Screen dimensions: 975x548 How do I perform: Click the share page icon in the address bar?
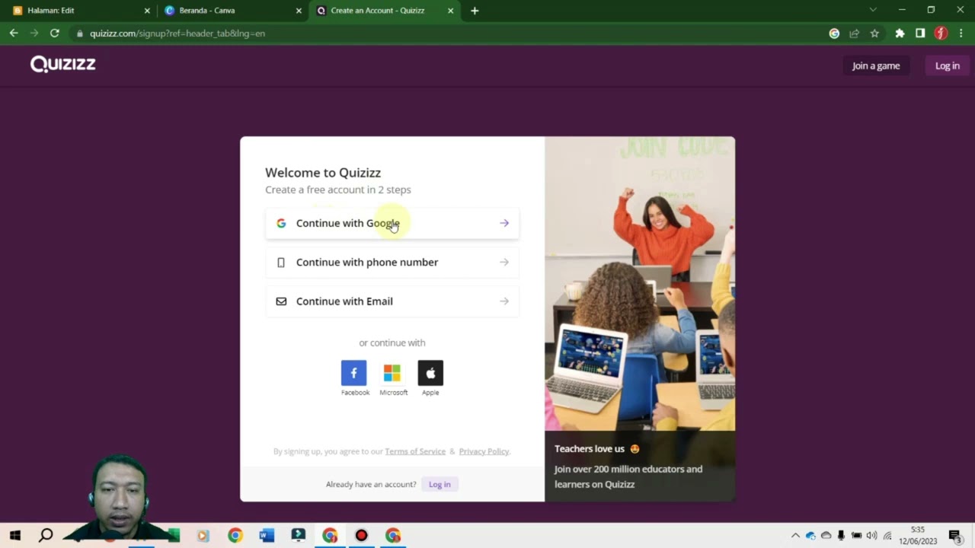click(x=855, y=33)
